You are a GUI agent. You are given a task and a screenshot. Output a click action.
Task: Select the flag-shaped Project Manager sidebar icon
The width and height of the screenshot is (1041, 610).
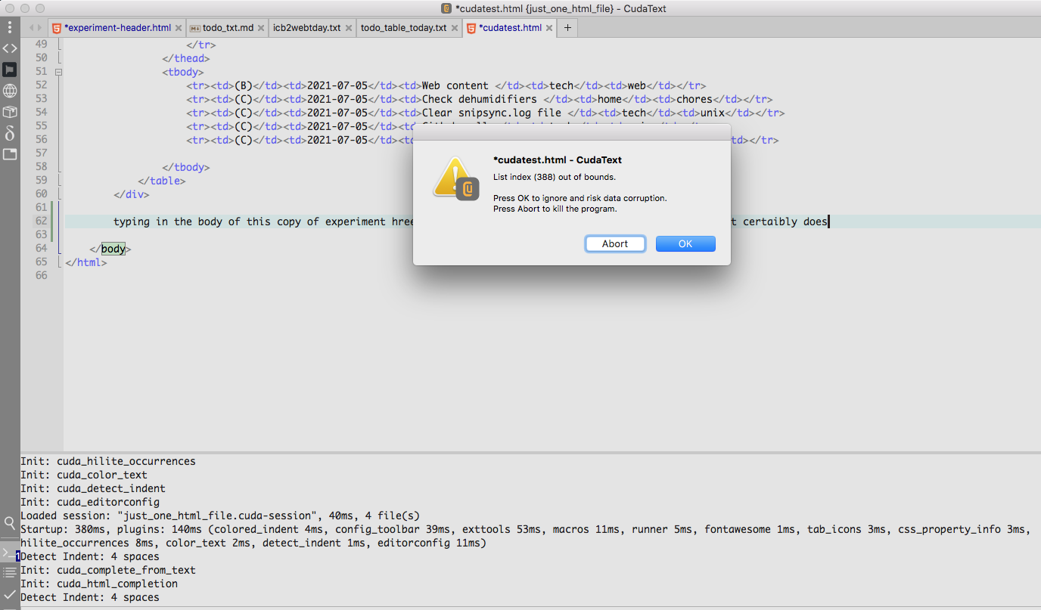click(10, 70)
